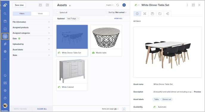Click the VIEW ALL link

coord(118,18)
